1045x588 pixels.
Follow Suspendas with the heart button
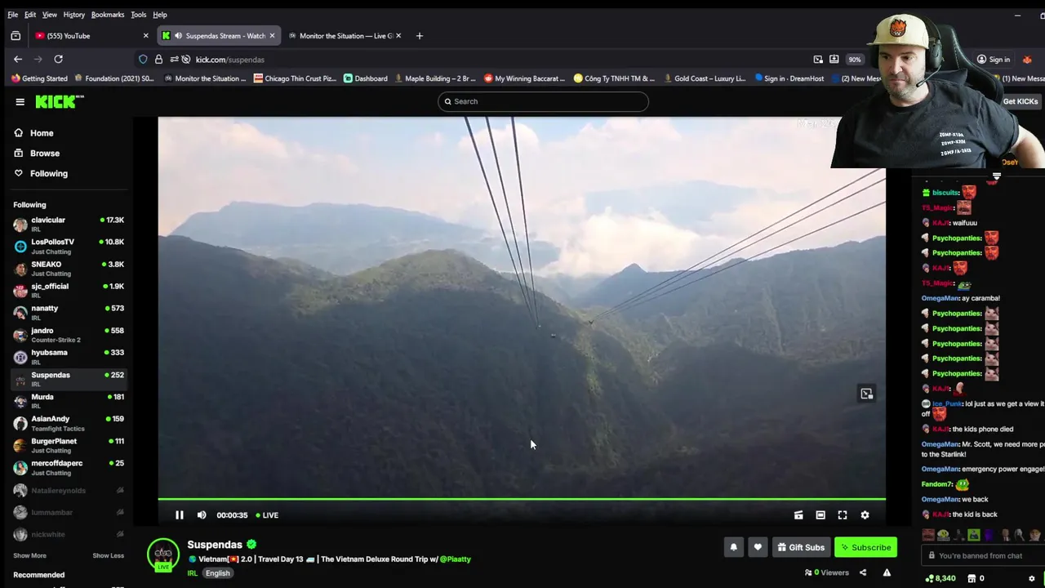point(758,547)
